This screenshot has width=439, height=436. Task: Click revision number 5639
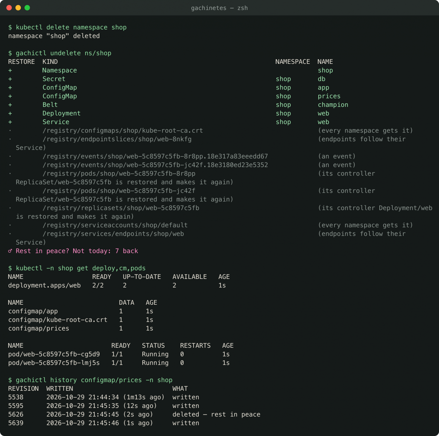tap(16, 423)
